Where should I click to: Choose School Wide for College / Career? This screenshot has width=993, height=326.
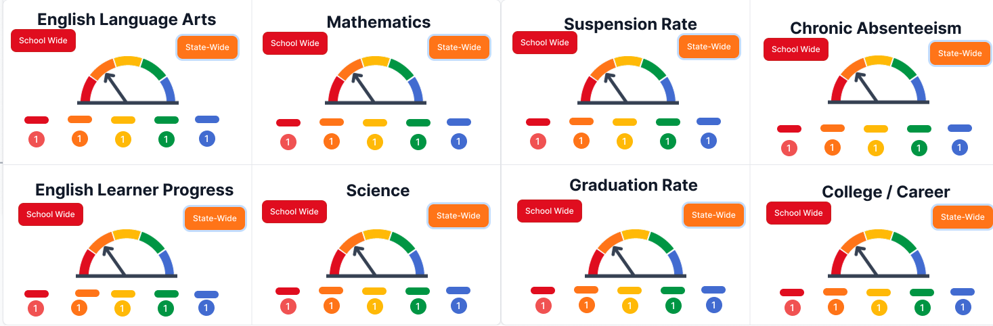pyautogui.click(x=799, y=213)
